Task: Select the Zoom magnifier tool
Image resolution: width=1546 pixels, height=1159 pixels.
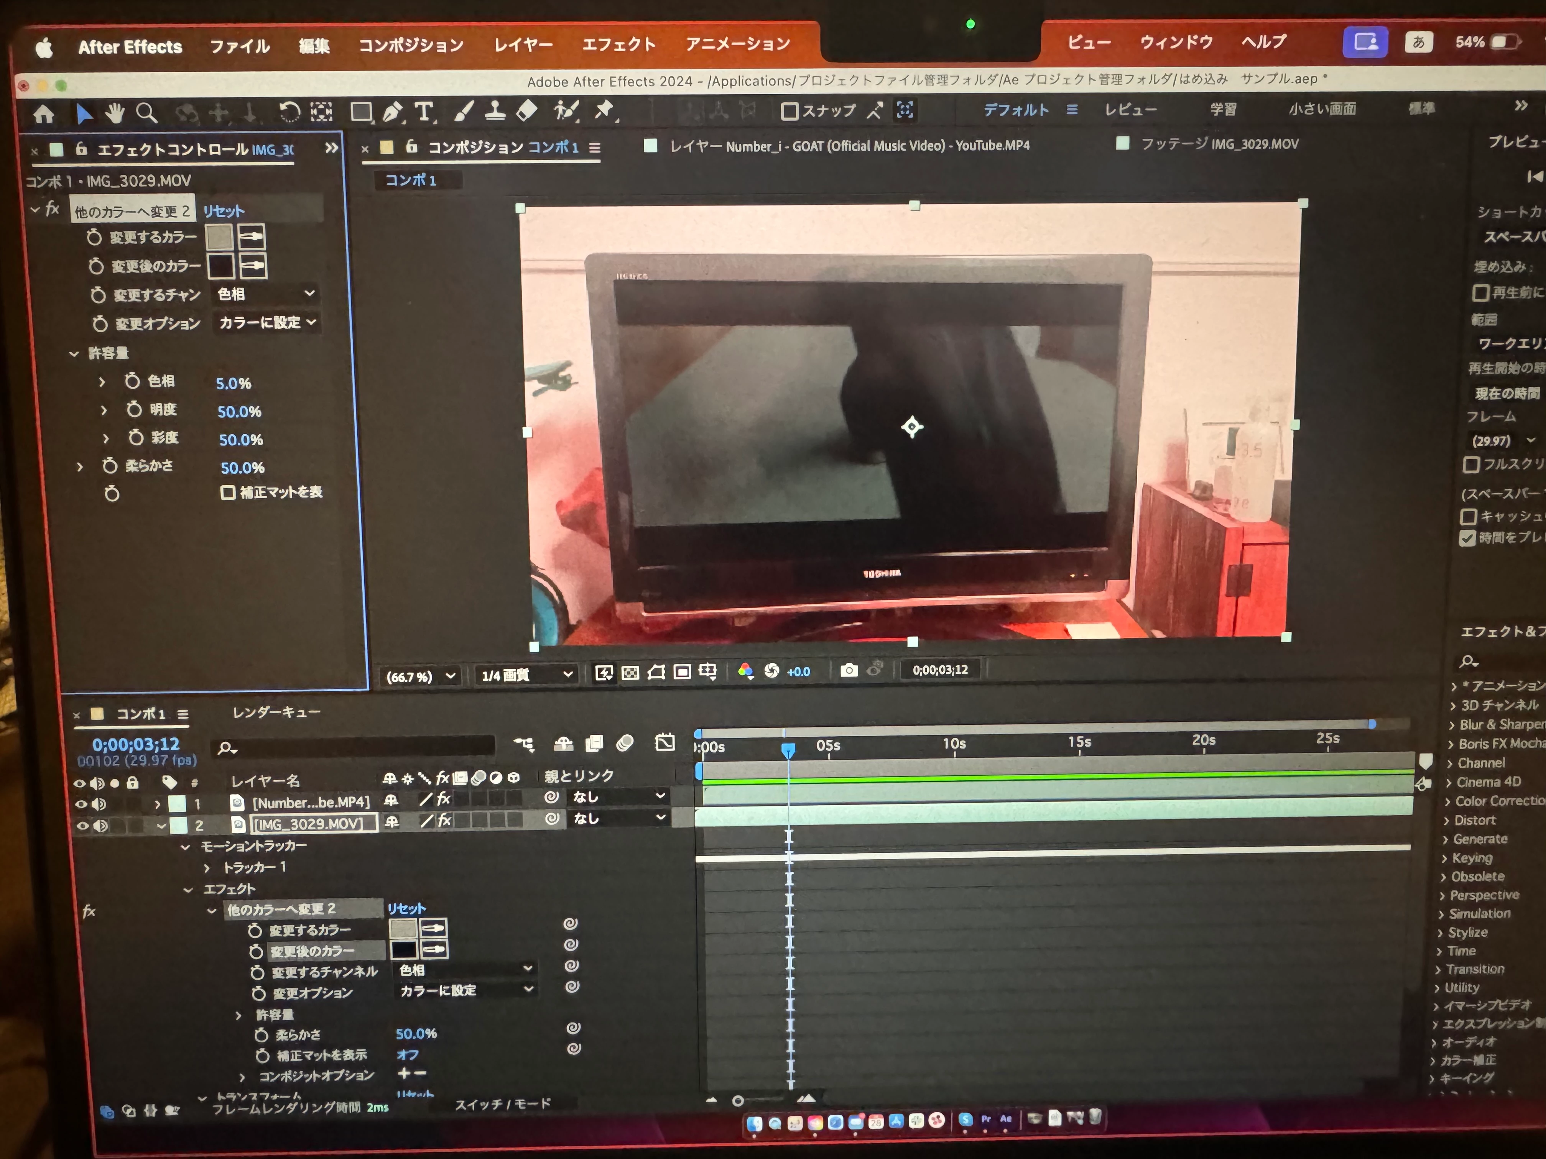Action: pos(146,112)
